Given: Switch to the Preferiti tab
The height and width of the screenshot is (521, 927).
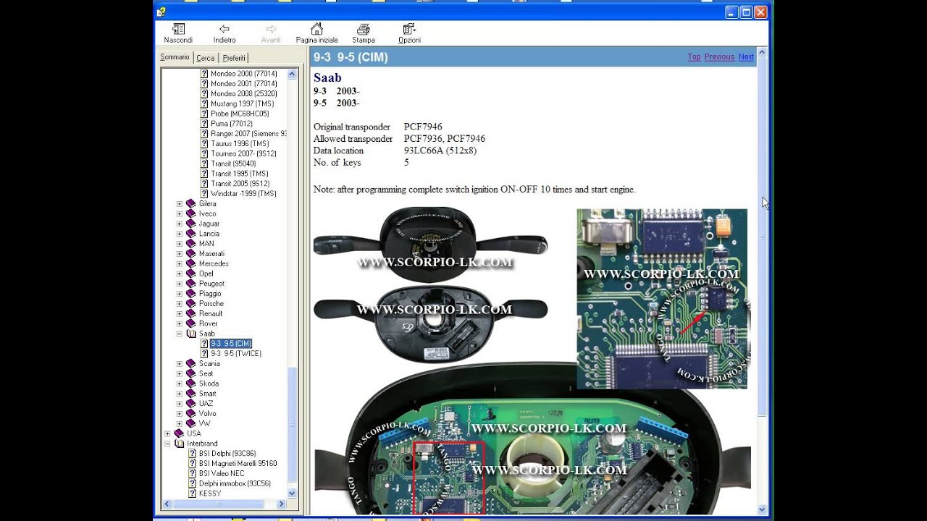Looking at the screenshot, I should coord(234,58).
